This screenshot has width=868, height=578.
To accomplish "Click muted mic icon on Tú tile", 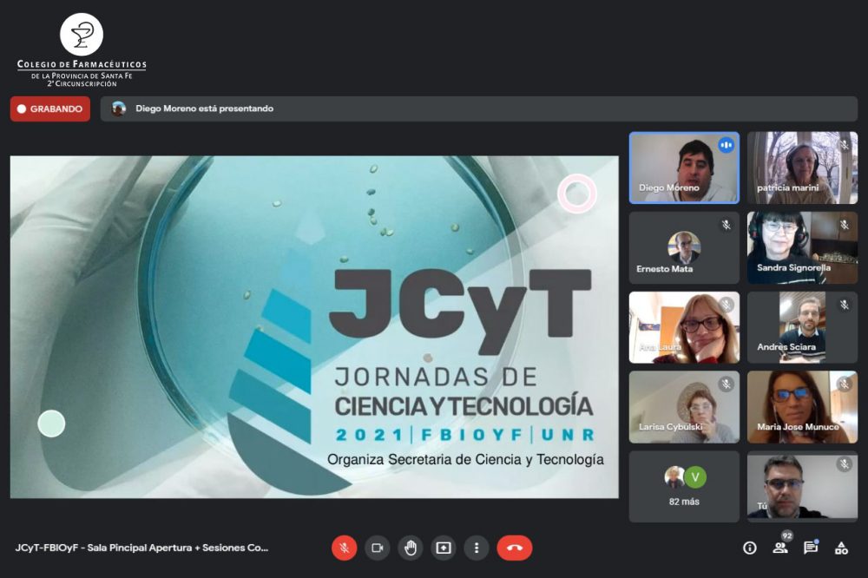I will (845, 464).
